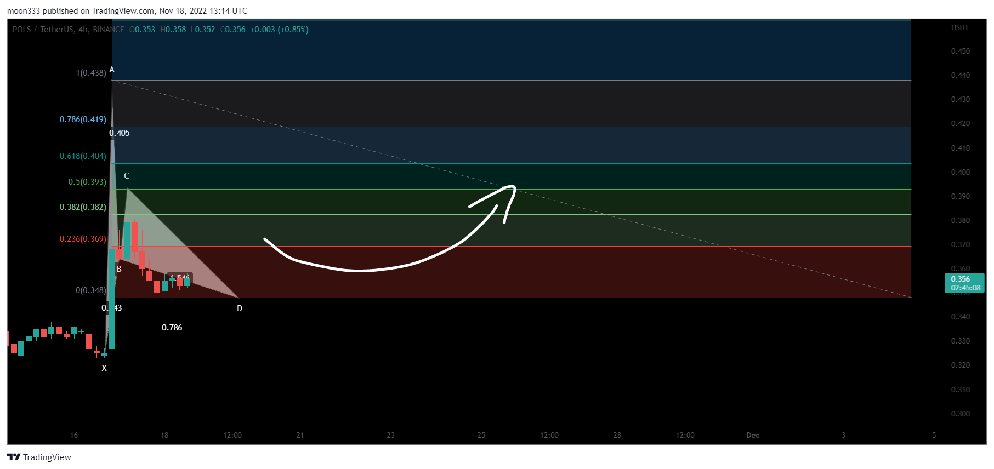The image size is (994, 469).
Task: Select Fibonacci level label 0.618(0.404)
Action: coord(83,156)
